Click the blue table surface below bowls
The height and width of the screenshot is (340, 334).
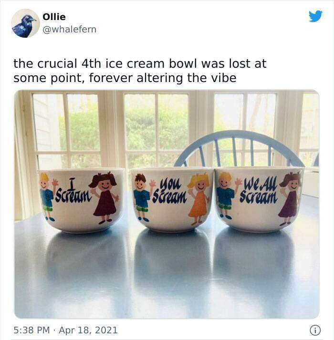(167, 273)
